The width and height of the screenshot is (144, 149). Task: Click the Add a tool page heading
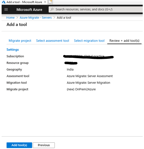[17, 25]
